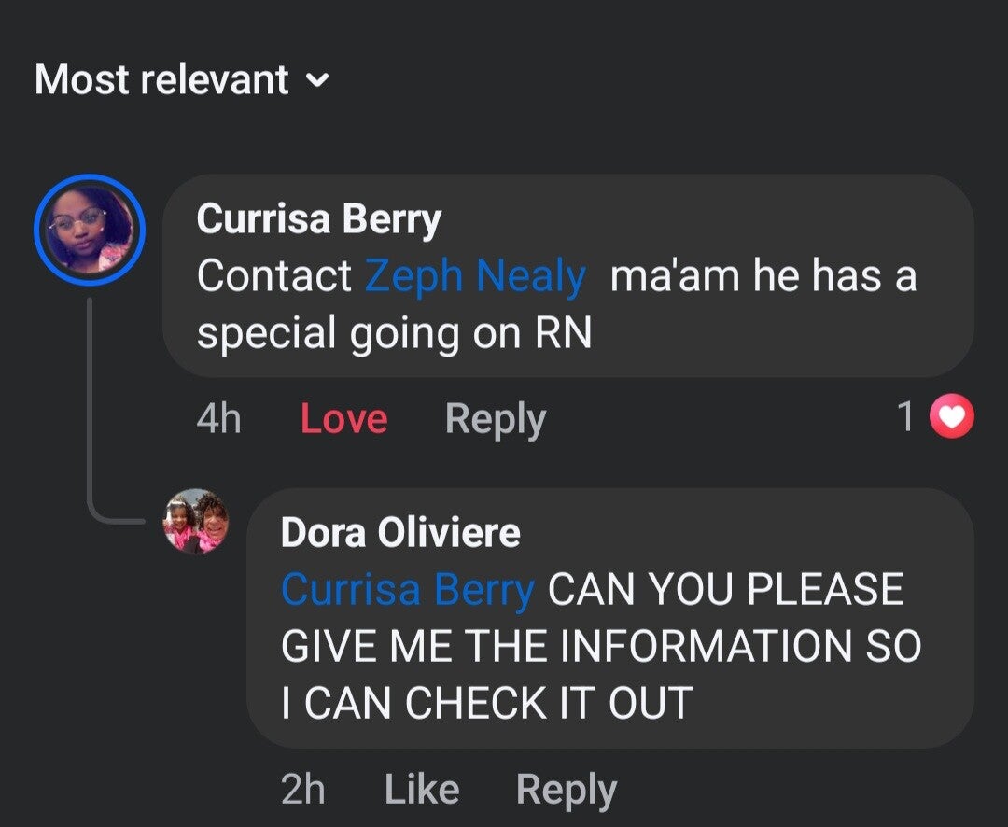1008x827 pixels.
Task: Click the 2h timestamp on Dora's reply
Action: pos(302,791)
